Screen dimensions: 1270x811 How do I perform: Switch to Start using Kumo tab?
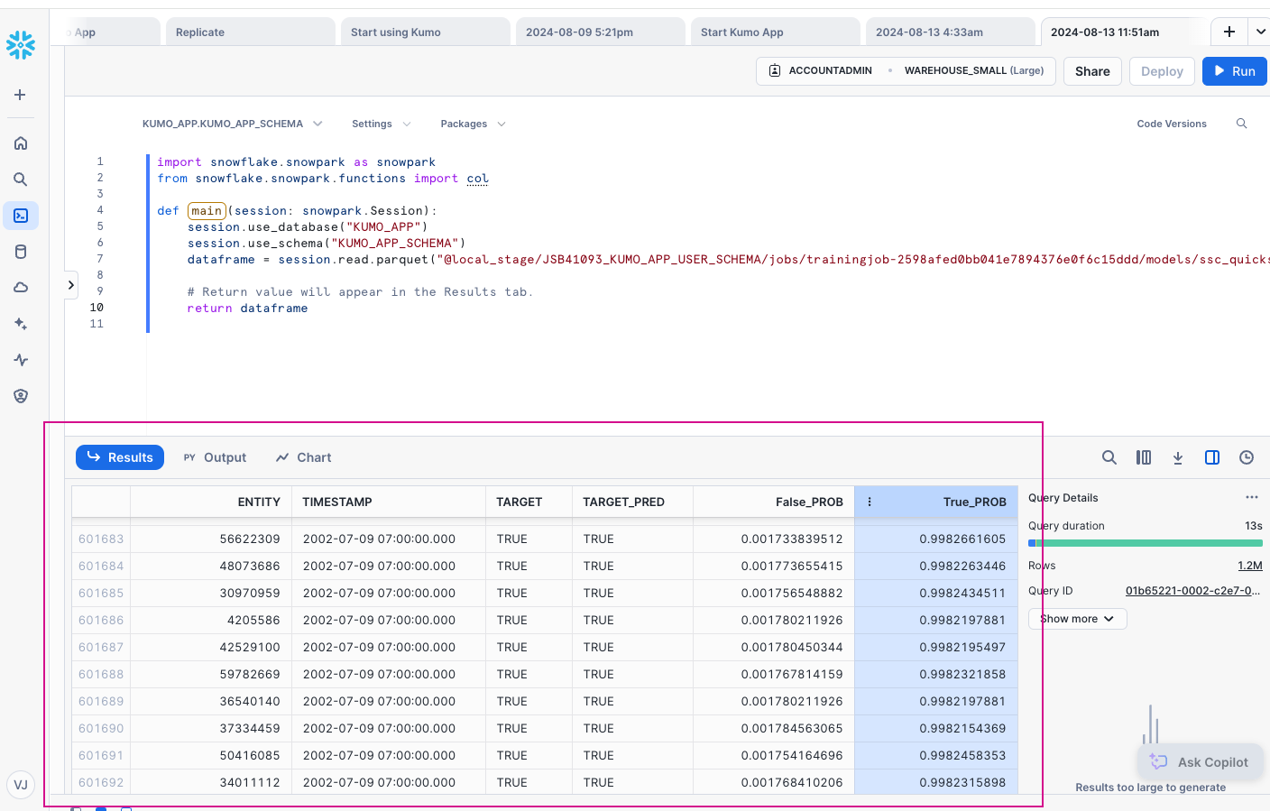click(x=425, y=32)
